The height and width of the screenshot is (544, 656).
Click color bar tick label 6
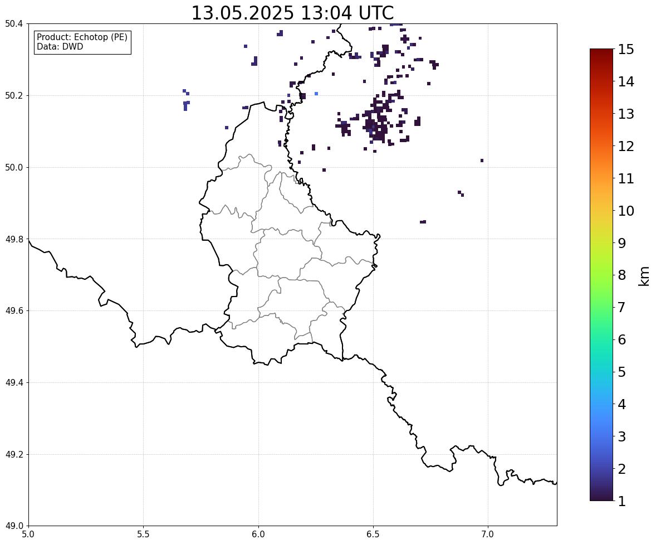tap(621, 339)
